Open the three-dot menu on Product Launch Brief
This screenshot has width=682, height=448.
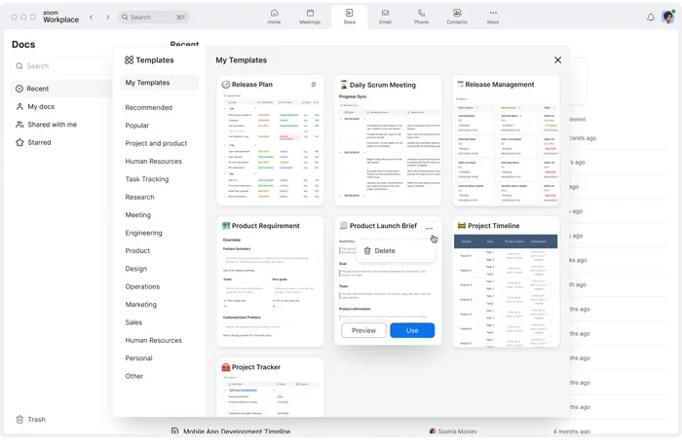(429, 228)
